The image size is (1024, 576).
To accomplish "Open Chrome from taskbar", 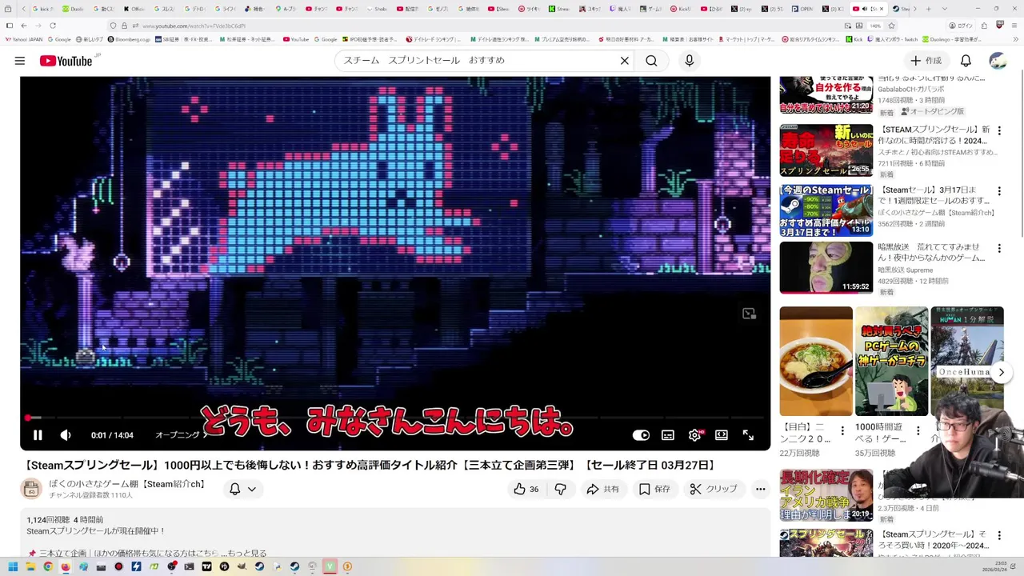I will click(48, 566).
